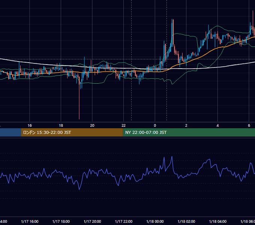Click the hour label 22 on the upper axis

point(124,126)
